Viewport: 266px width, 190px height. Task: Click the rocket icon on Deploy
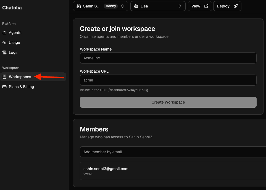[235, 6]
